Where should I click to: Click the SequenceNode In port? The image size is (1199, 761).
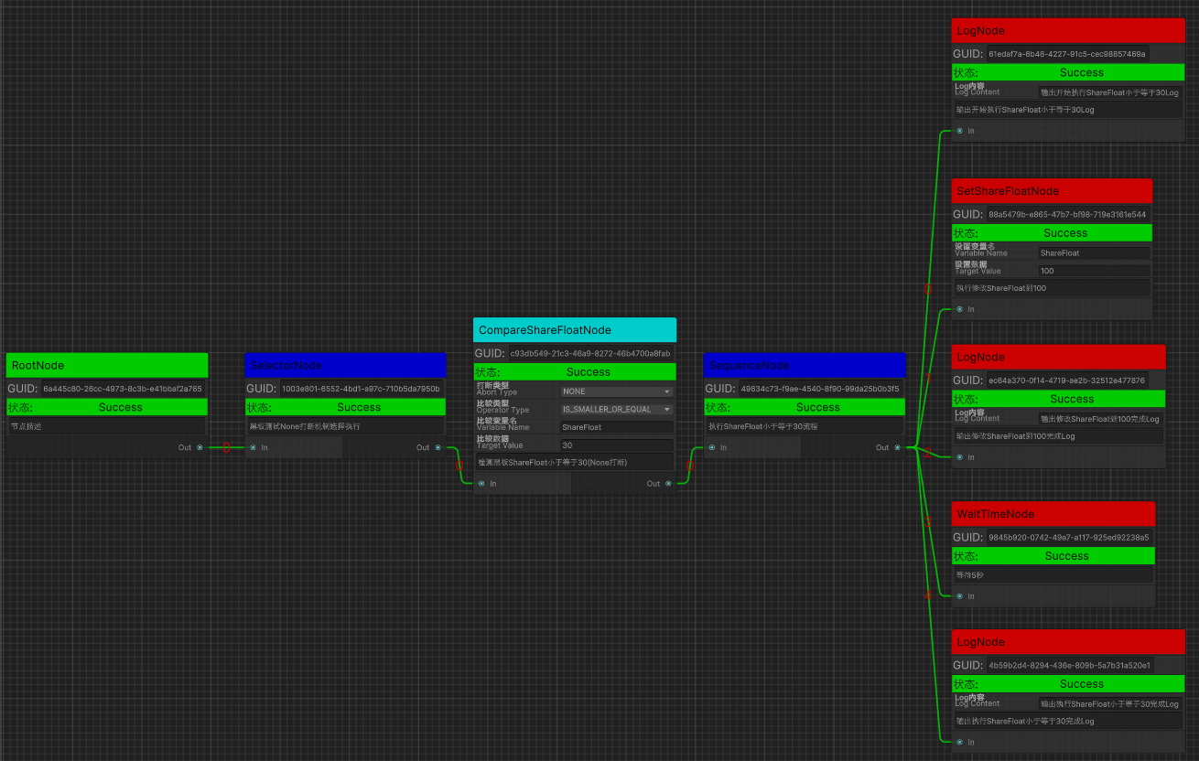[712, 447]
